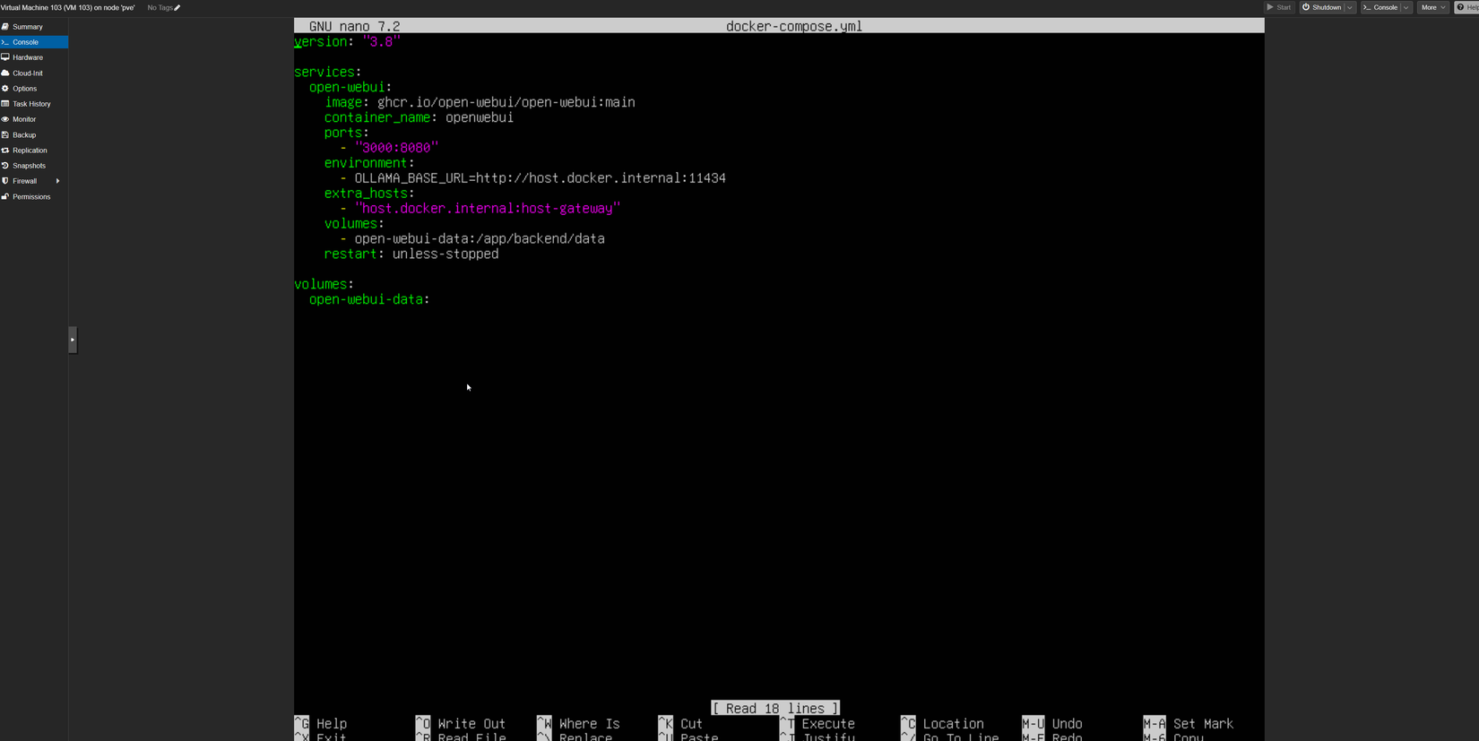Click the Options gear icon
Image resolution: width=1479 pixels, height=741 pixels.
[5, 89]
